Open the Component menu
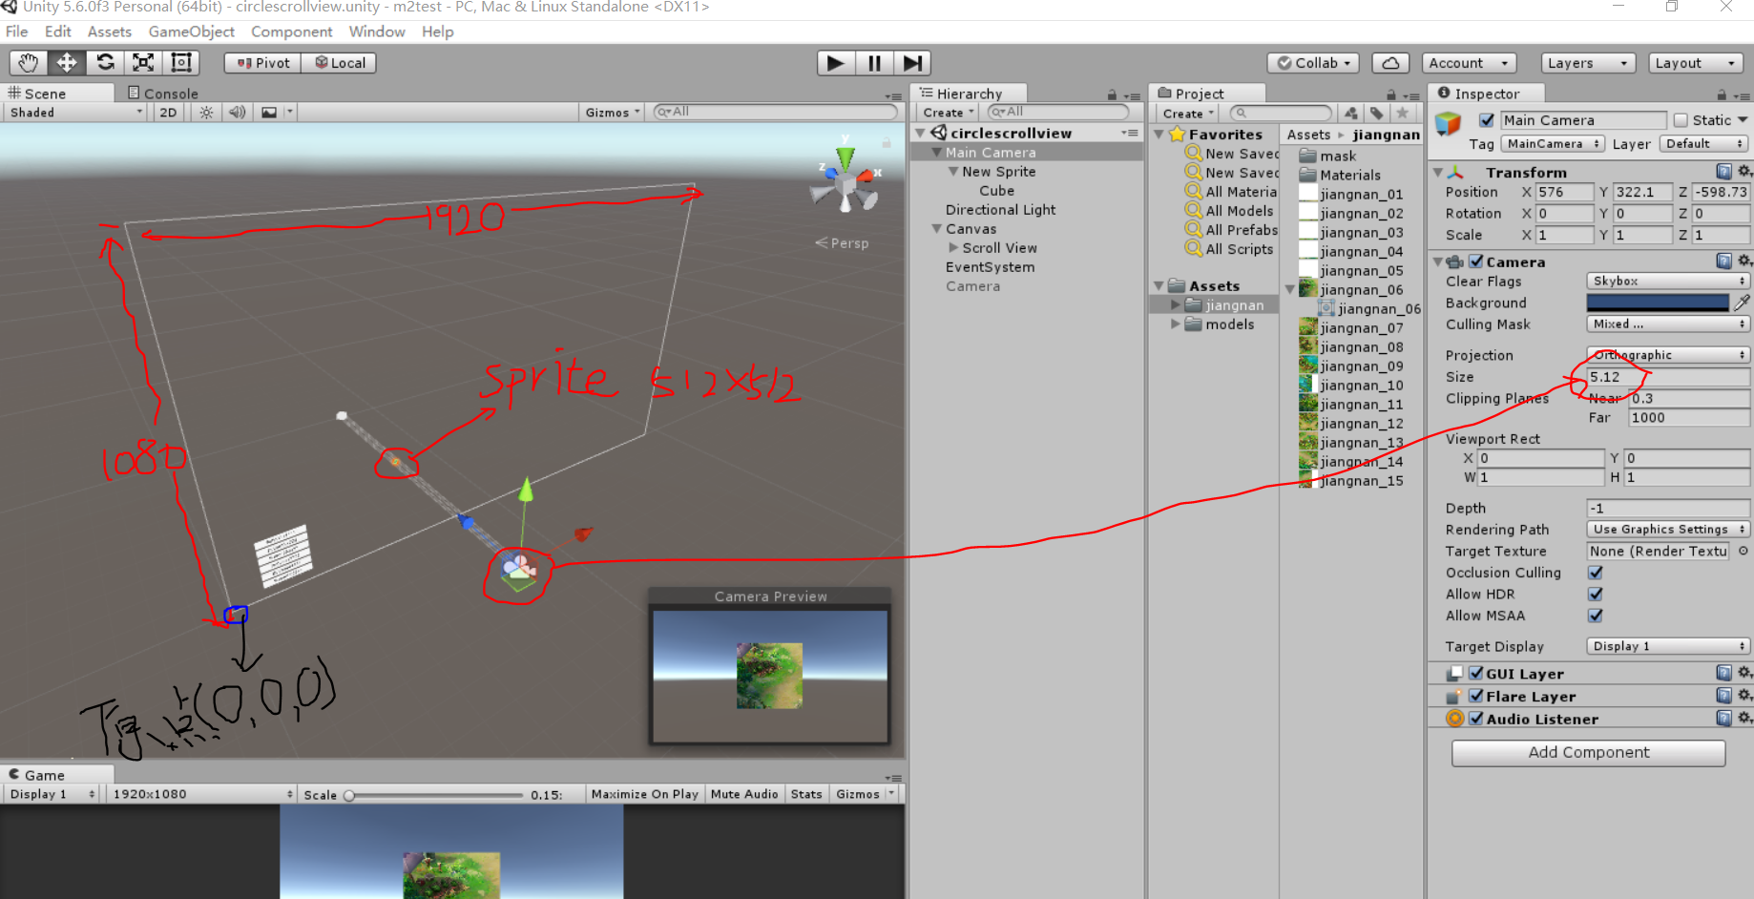 coord(291,31)
